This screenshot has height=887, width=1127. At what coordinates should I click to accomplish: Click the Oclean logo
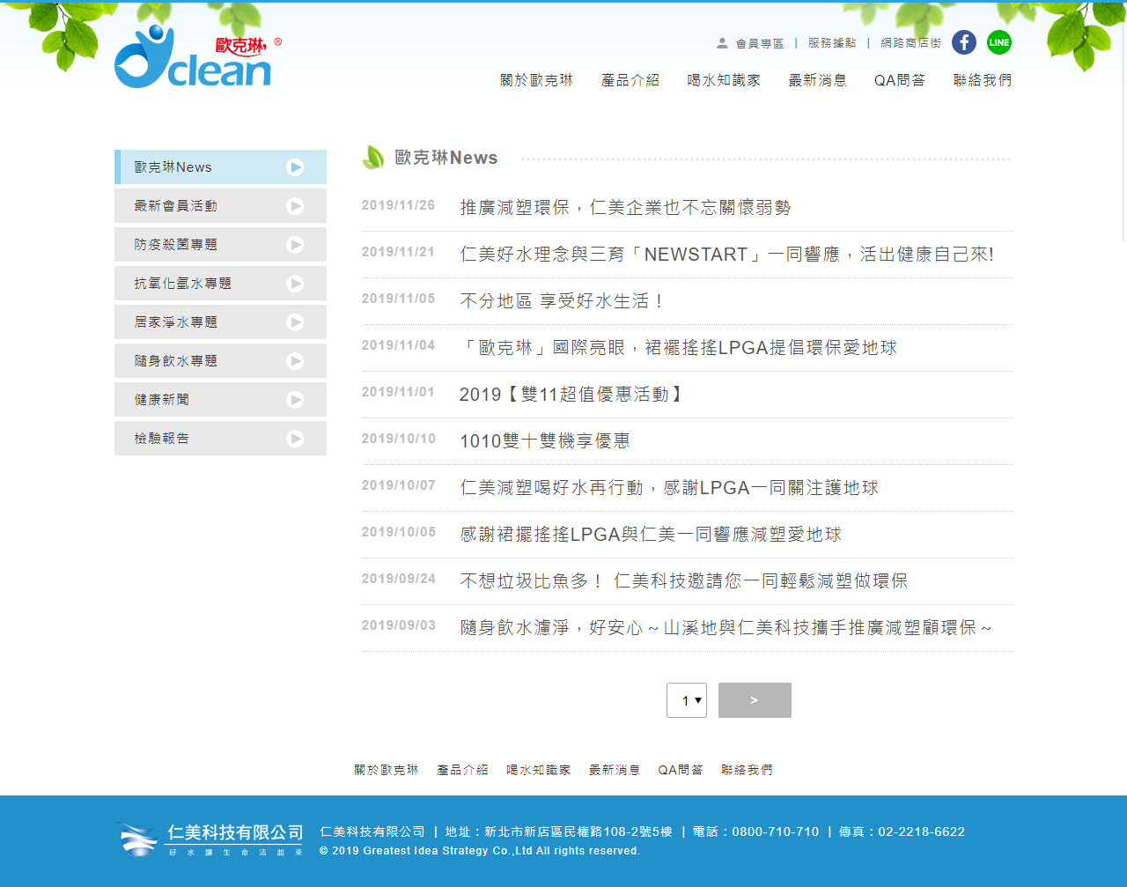[x=197, y=56]
